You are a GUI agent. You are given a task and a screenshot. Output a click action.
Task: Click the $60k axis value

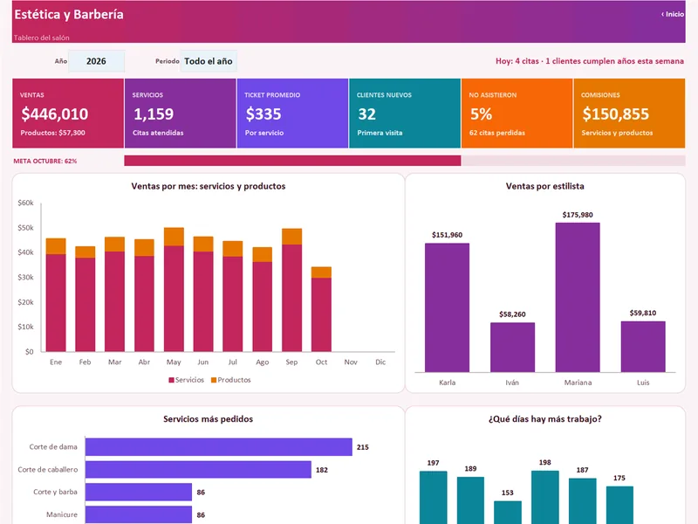[x=26, y=203]
